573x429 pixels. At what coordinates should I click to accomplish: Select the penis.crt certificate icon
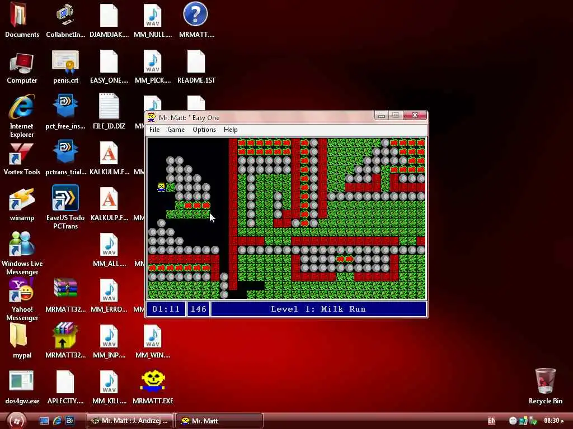click(x=65, y=68)
